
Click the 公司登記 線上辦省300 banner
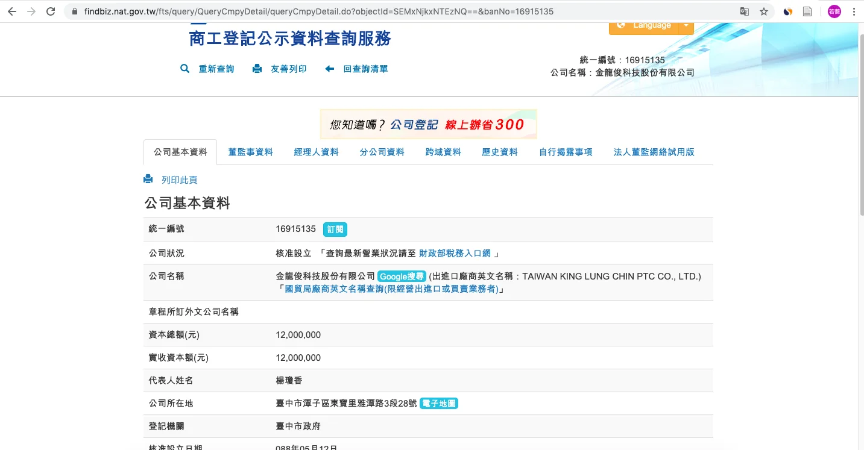click(x=428, y=124)
